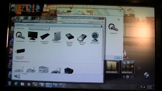The height and width of the screenshot is (91, 162).
Task: Click Hardware and Sound in the breadcrumb
Action: point(42,21)
